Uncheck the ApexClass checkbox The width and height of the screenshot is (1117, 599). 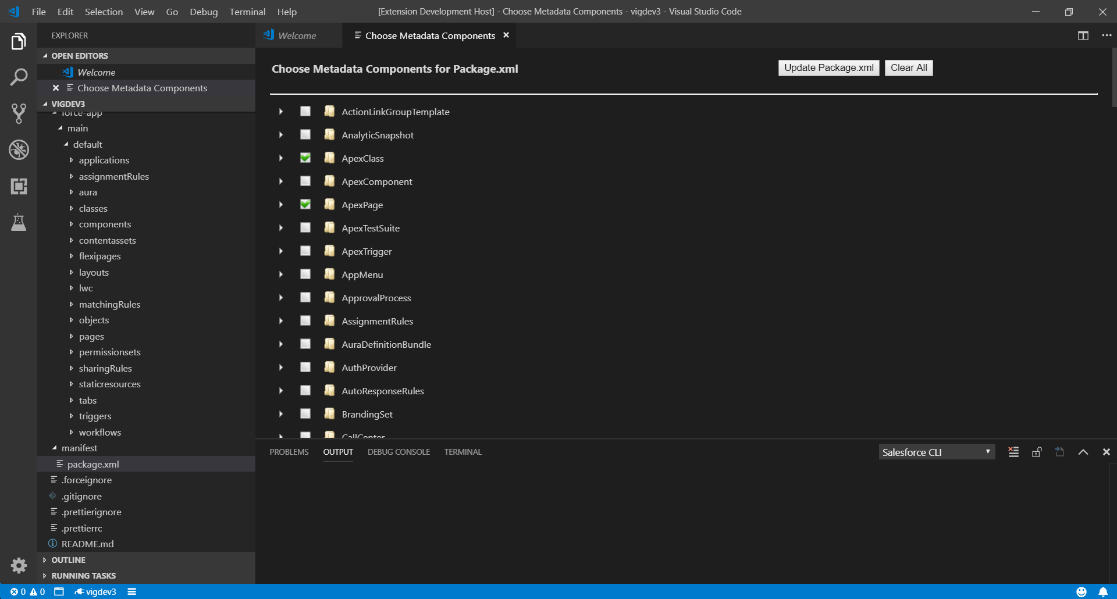tap(305, 158)
